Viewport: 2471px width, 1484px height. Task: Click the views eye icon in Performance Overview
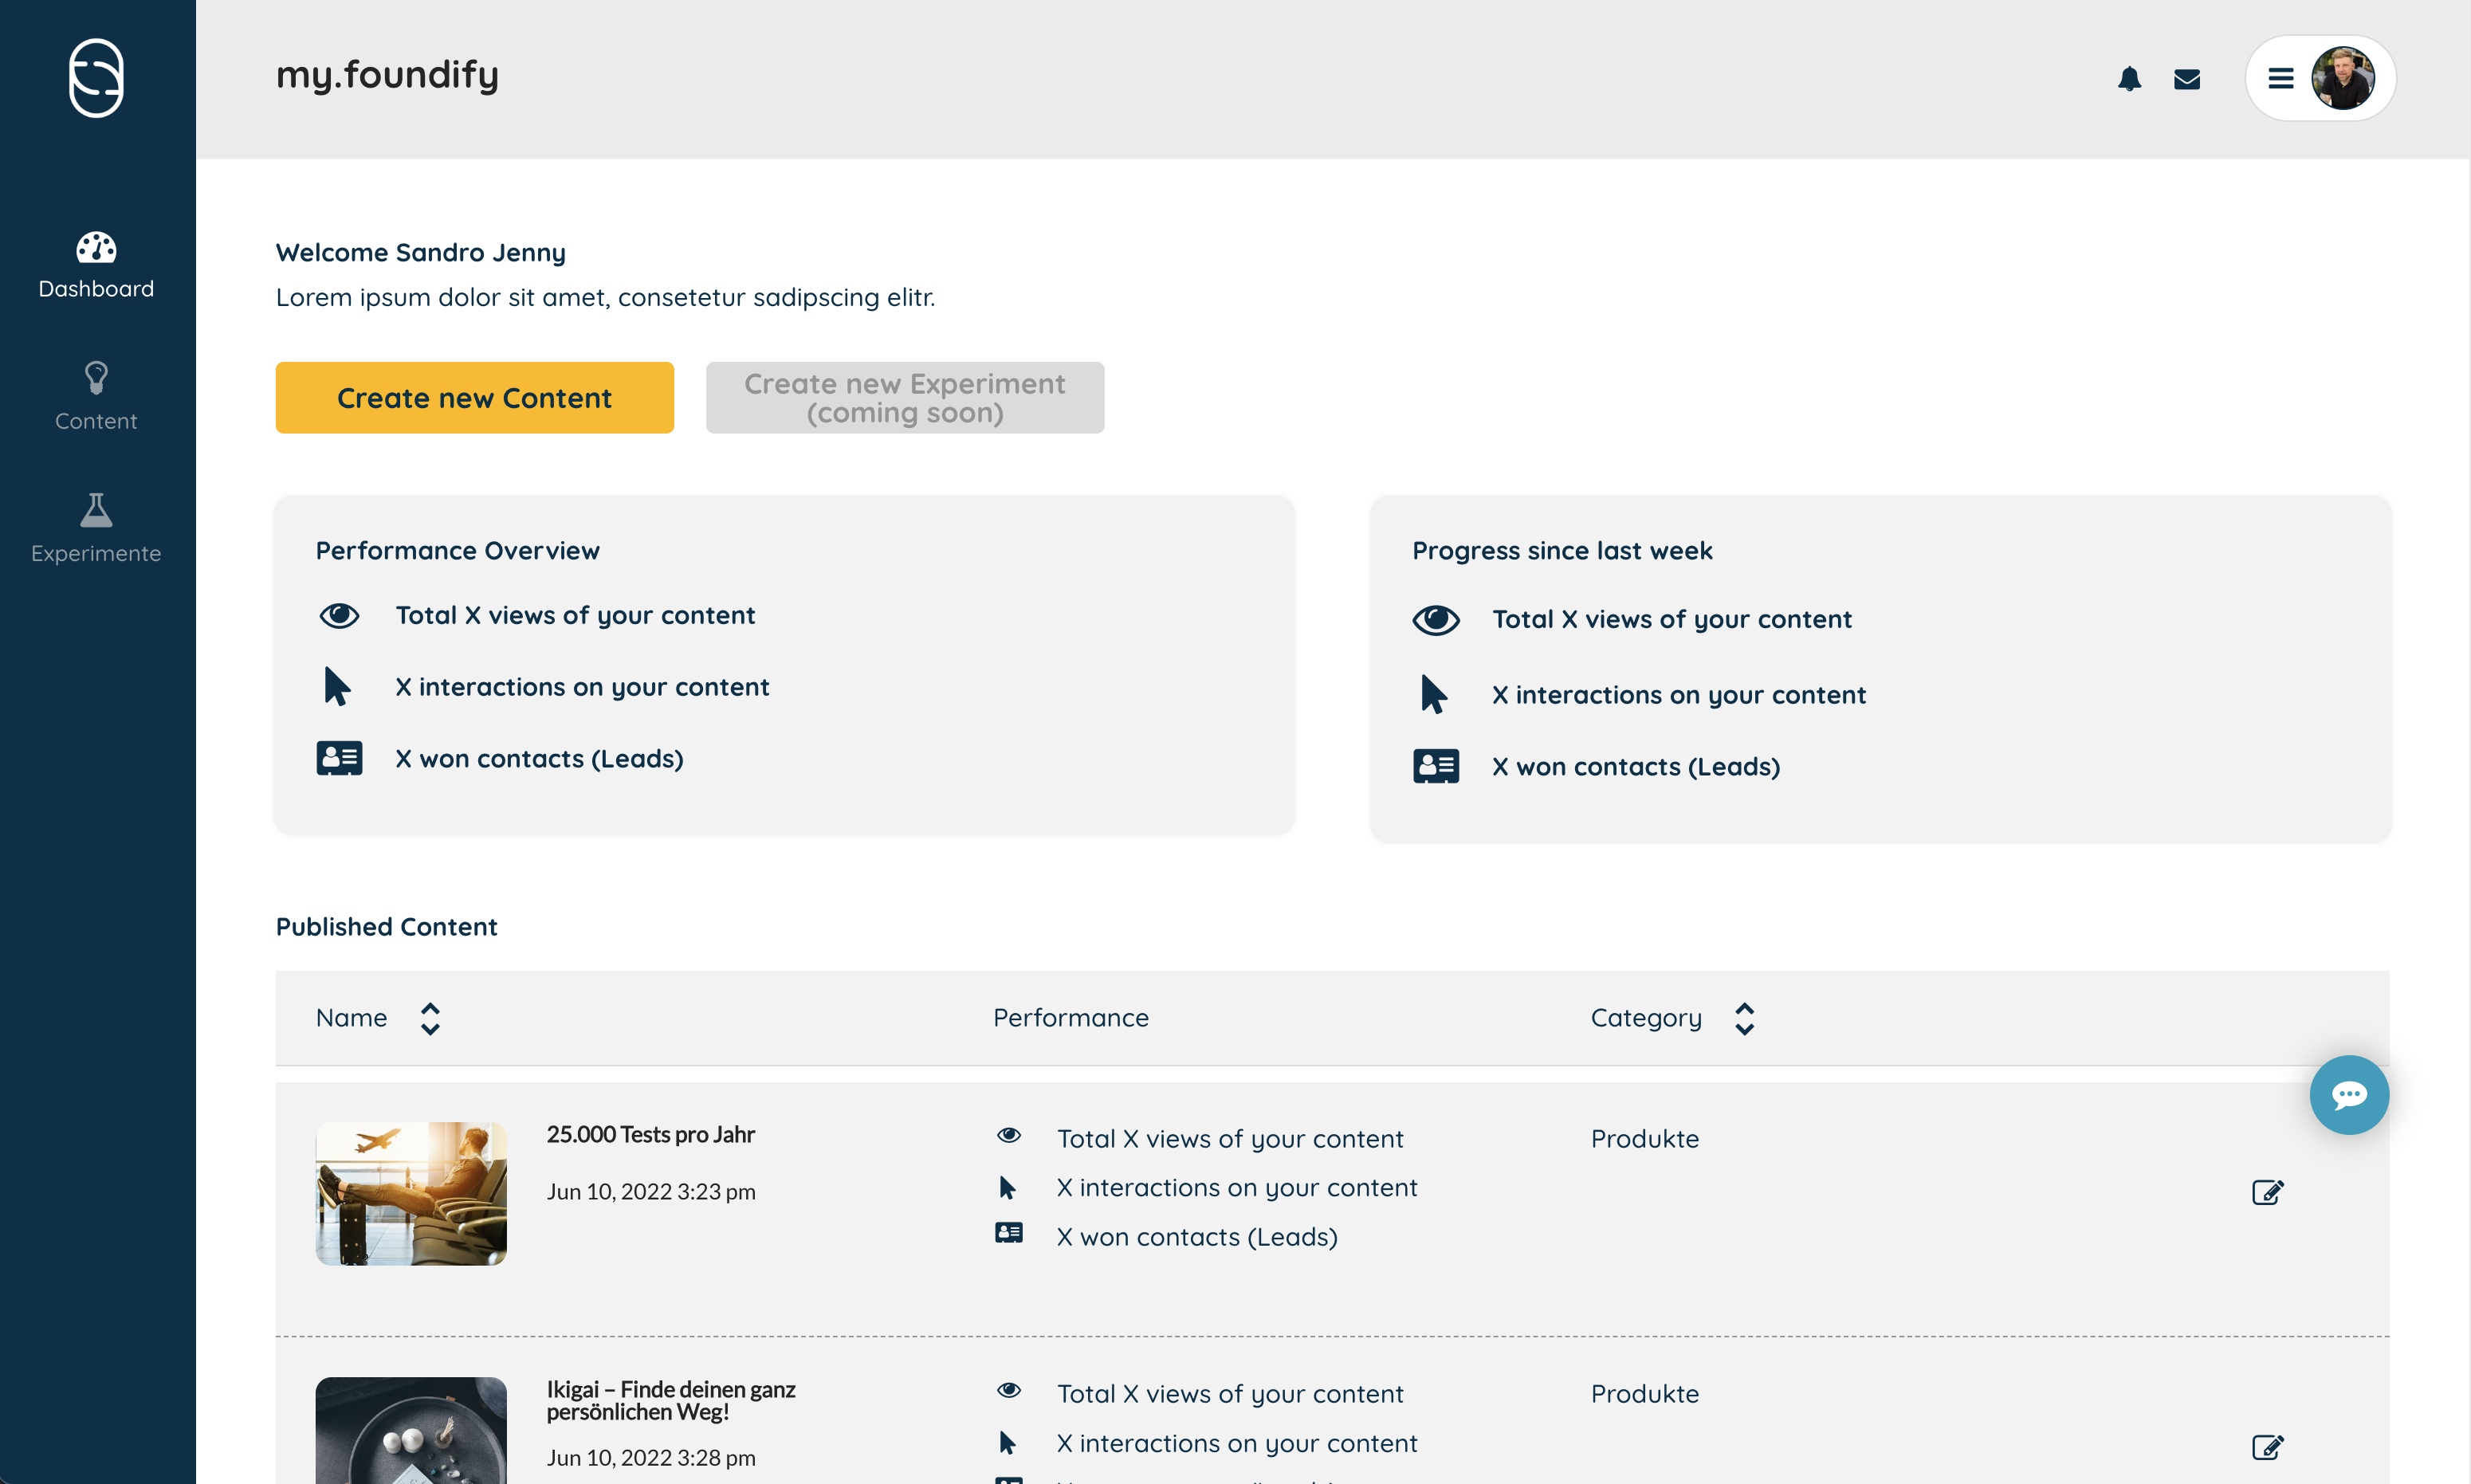click(x=340, y=615)
